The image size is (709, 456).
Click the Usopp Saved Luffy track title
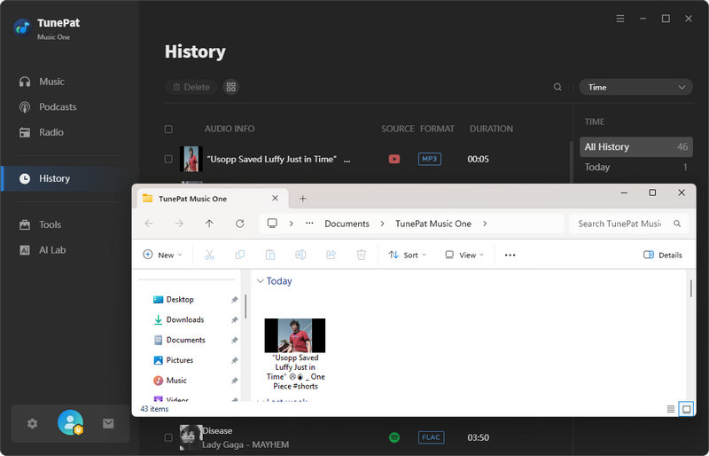pos(272,159)
